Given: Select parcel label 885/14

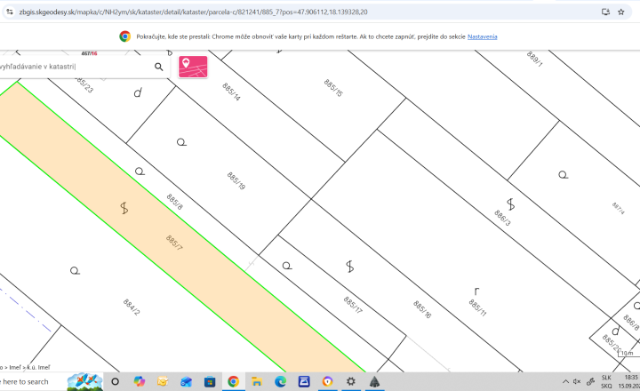Looking at the screenshot, I should point(231,92).
